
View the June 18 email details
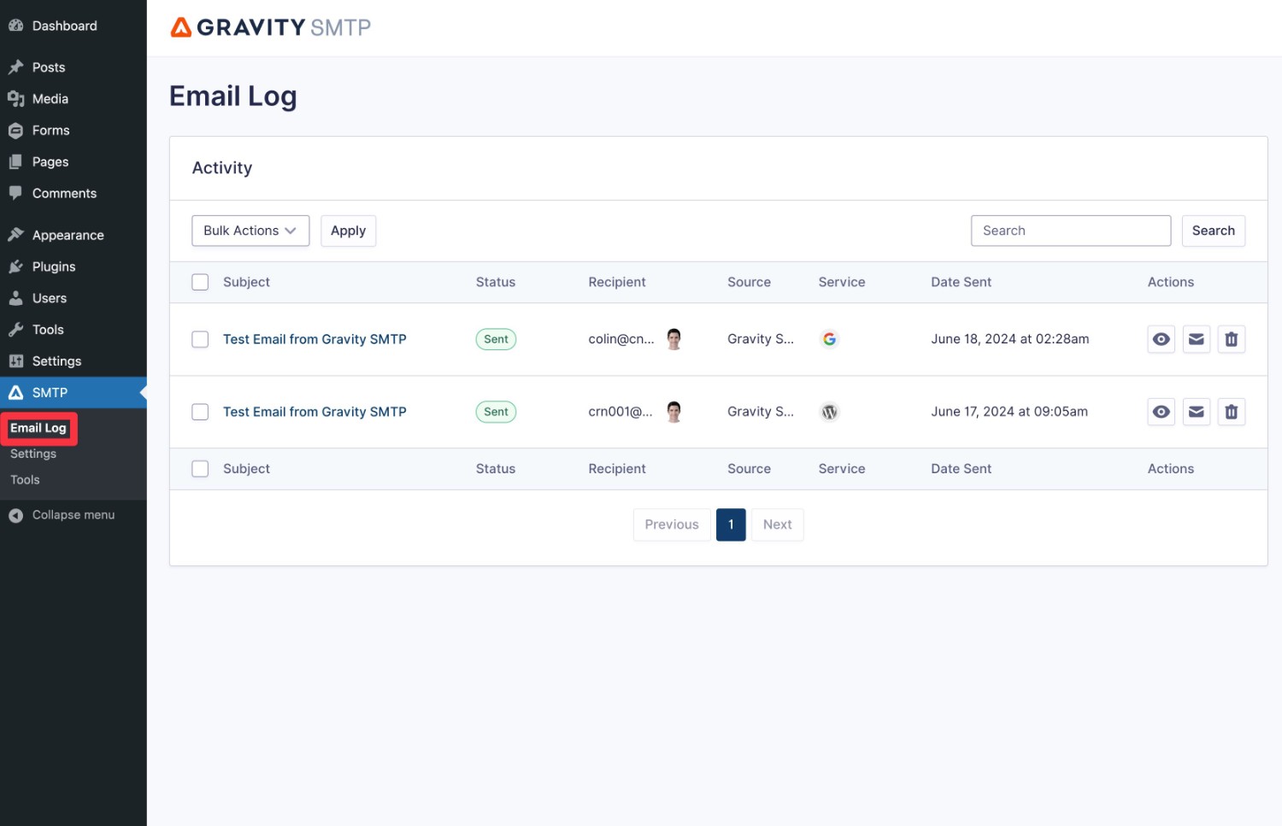1161,339
